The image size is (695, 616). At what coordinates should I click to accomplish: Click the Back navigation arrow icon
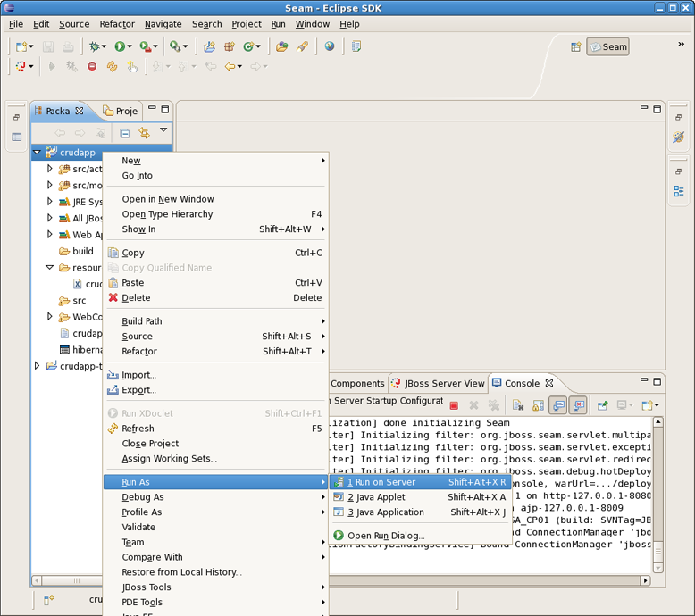point(230,66)
